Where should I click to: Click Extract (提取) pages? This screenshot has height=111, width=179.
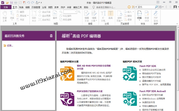(x=128, y=20)
